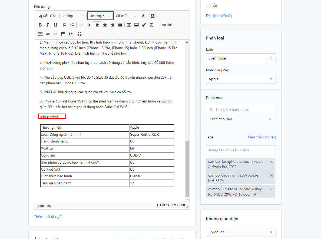Remove the Dành cho bạn category
Screen dimensions: 321x239
click(270, 119)
